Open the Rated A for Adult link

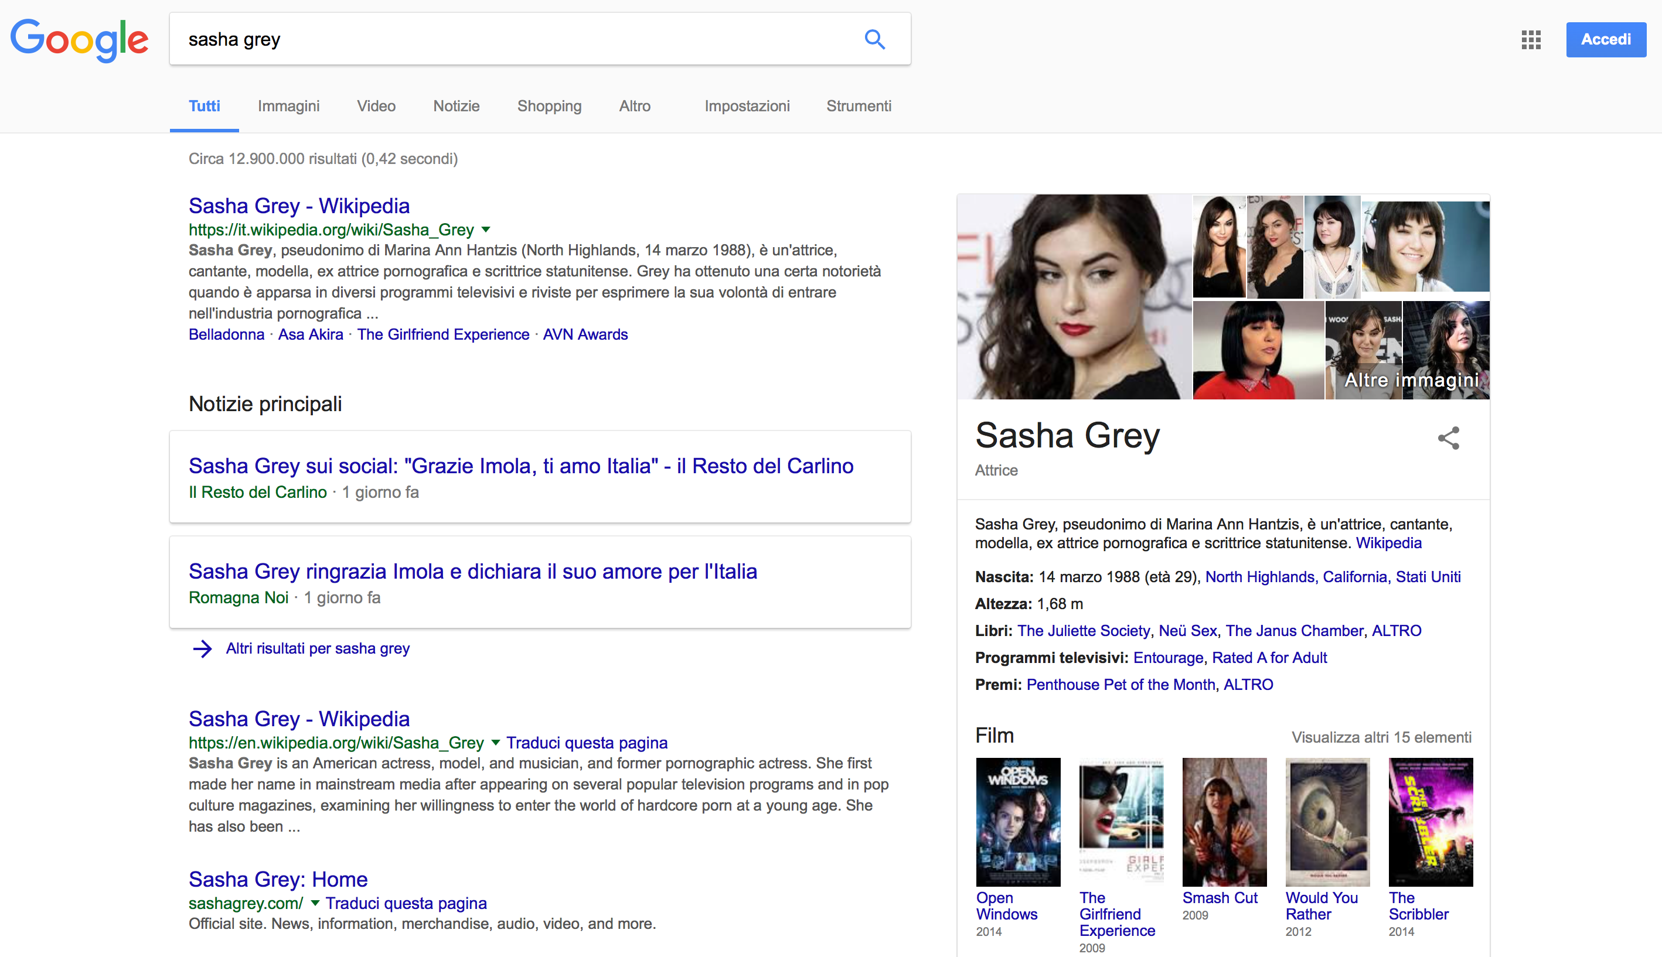pyautogui.click(x=1269, y=658)
